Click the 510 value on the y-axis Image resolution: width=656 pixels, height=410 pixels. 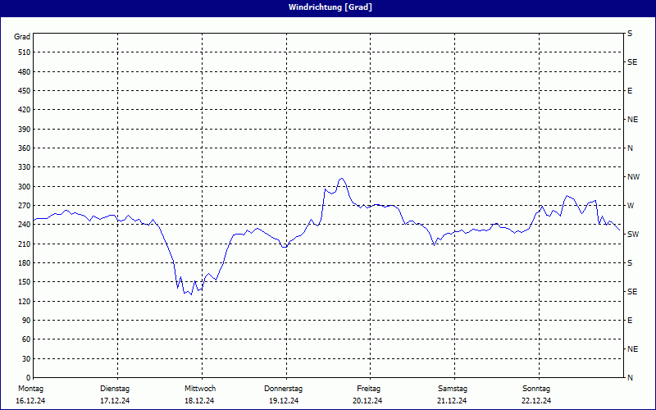[x=23, y=52]
